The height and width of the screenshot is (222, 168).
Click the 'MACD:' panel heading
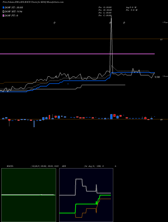[10, 166]
